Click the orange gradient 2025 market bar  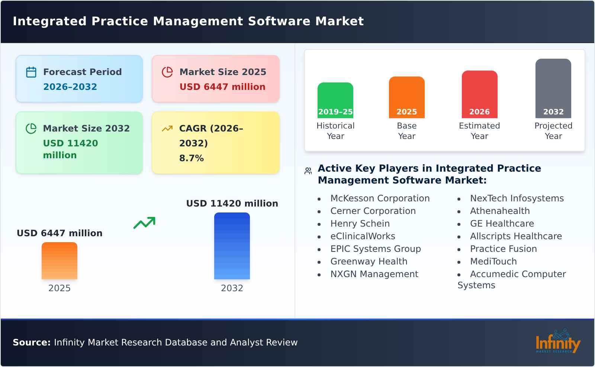click(x=59, y=261)
